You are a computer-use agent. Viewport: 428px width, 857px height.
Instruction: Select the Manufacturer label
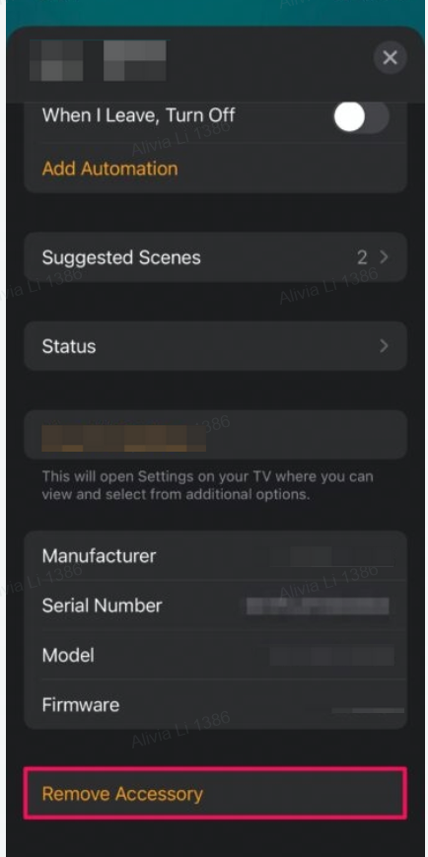[99, 556]
